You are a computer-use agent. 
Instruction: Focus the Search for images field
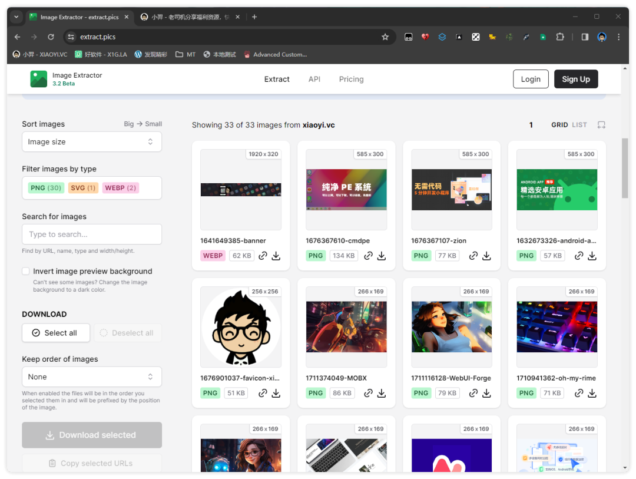(x=92, y=234)
